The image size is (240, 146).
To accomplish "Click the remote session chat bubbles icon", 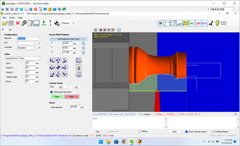I will click(x=64, y=9).
